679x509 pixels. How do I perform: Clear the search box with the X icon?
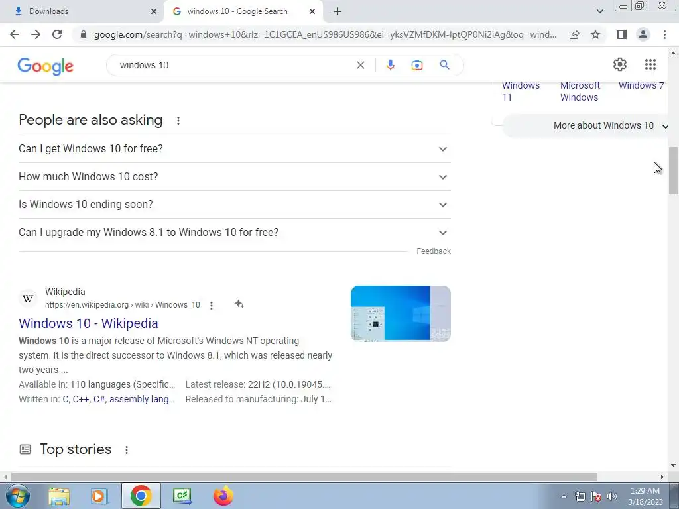(360, 65)
